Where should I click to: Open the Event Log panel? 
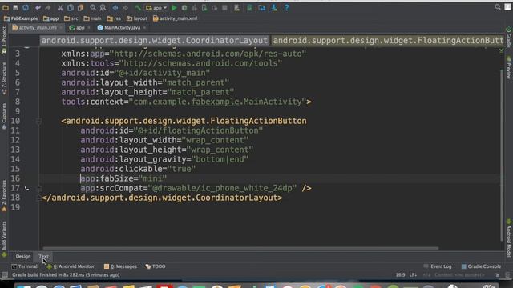pos(438,266)
